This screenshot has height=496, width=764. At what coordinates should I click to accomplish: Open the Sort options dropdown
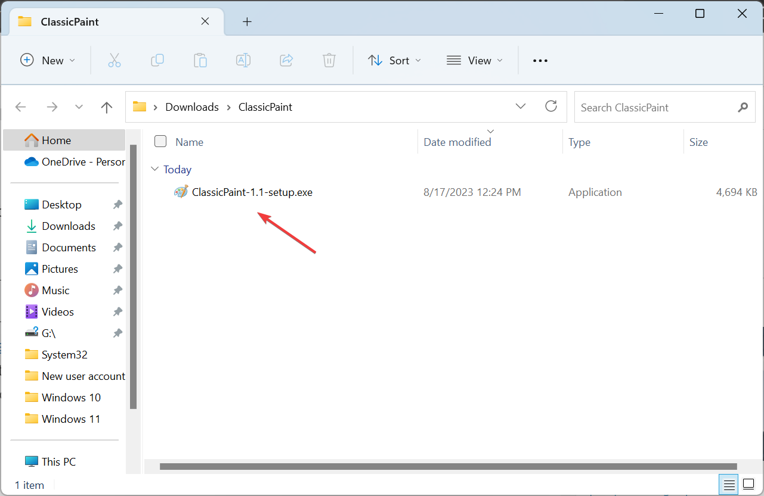[x=395, y=60]
